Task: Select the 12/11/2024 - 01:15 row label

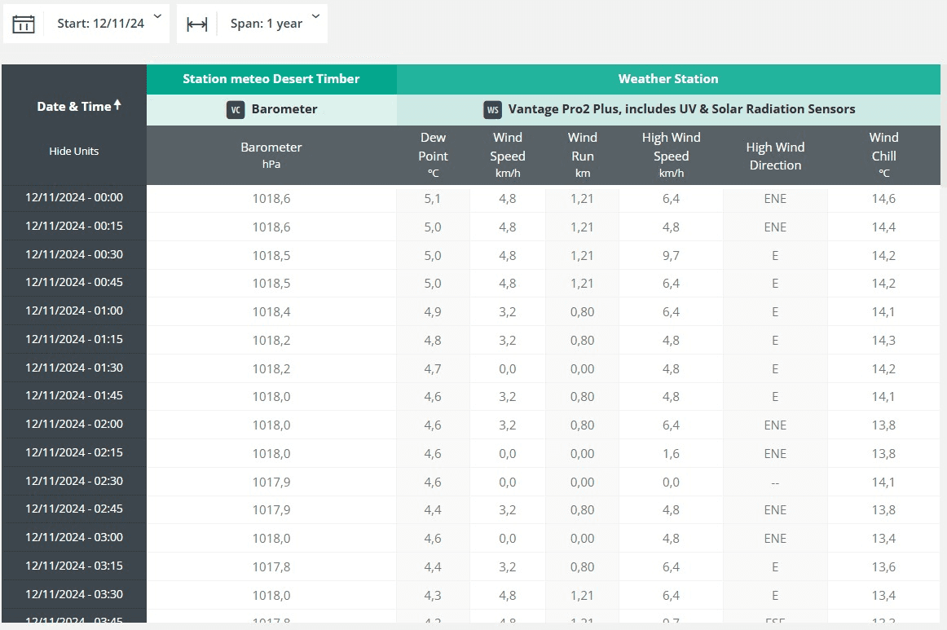Action: pos(73,339)
